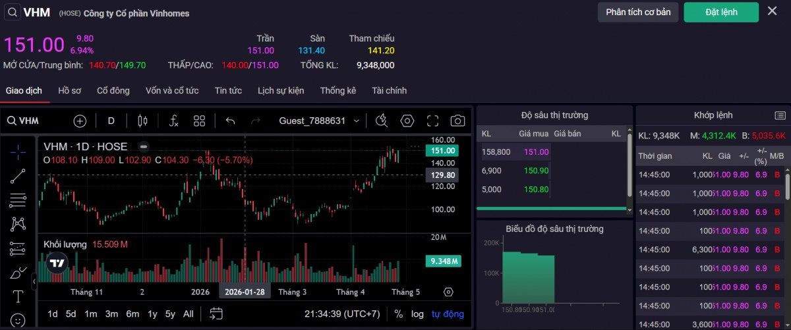Click the add symbol compare plus icon
Image resolution: width=791 pixels, height=330 pixels.
[x=80, y=121]
